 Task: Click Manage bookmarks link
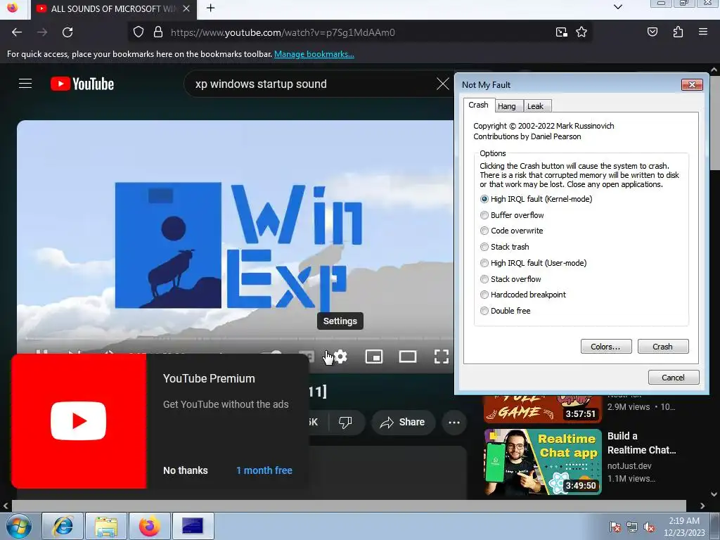314,54
